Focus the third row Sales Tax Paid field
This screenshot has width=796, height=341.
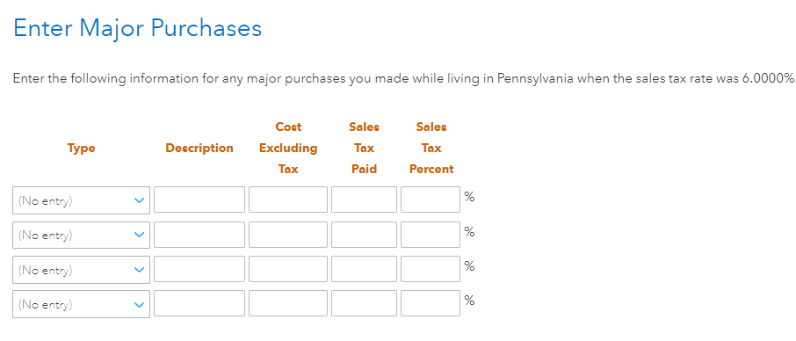pyautogui.click(x=364, y=269)
